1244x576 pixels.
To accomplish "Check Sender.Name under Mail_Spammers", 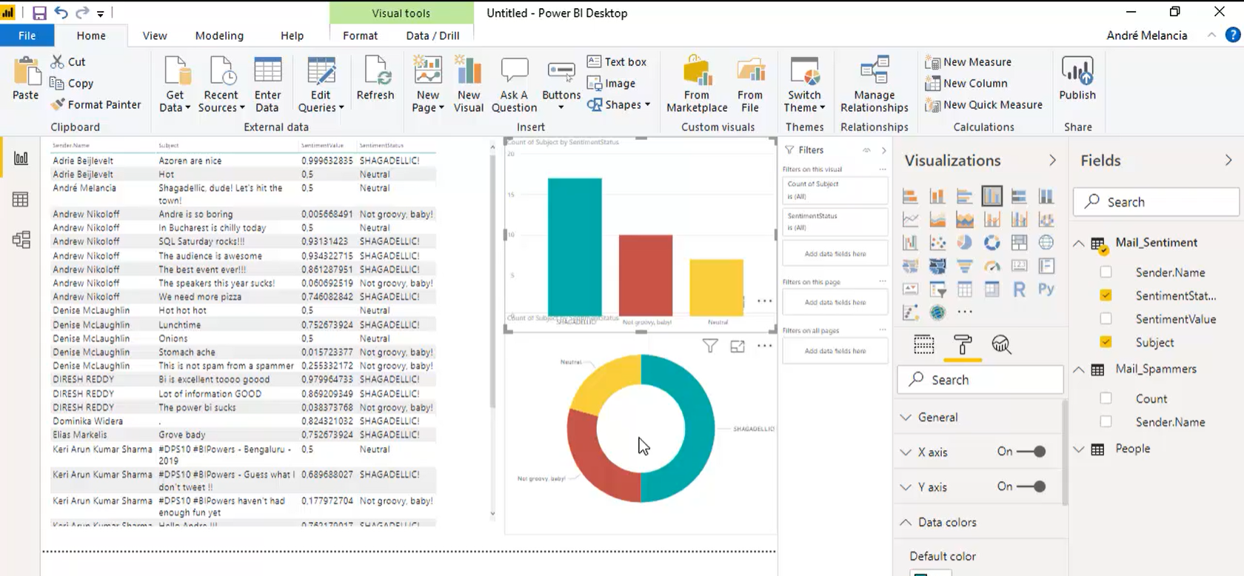I will pyautogui.click(x=1106, y=421).
